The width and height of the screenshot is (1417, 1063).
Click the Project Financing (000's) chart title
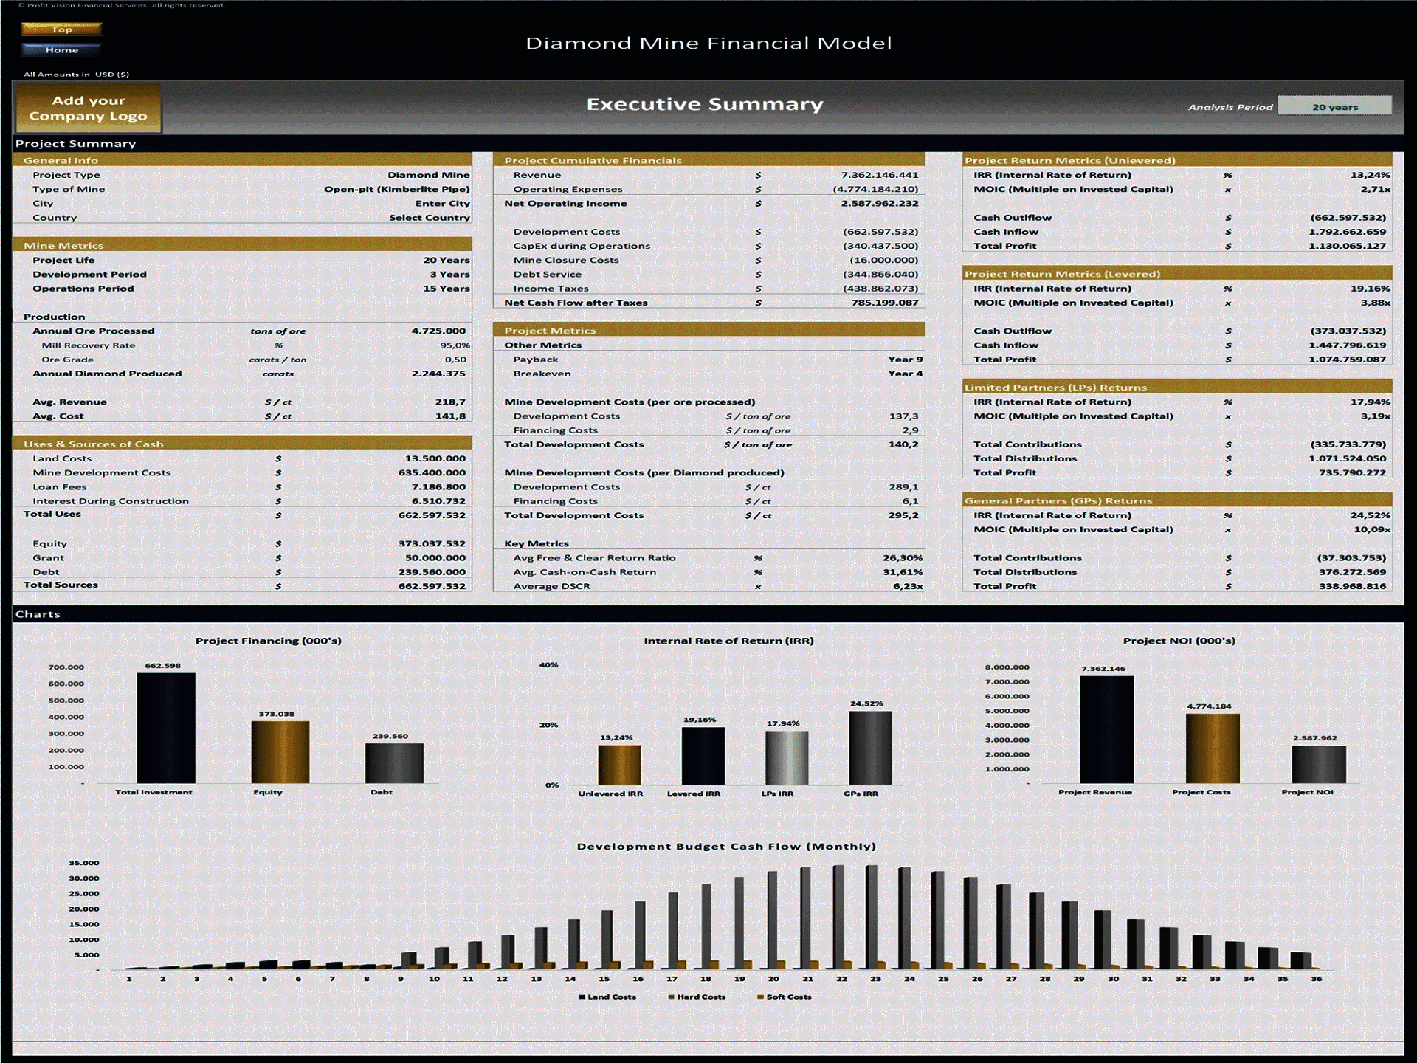click(269, 641)
